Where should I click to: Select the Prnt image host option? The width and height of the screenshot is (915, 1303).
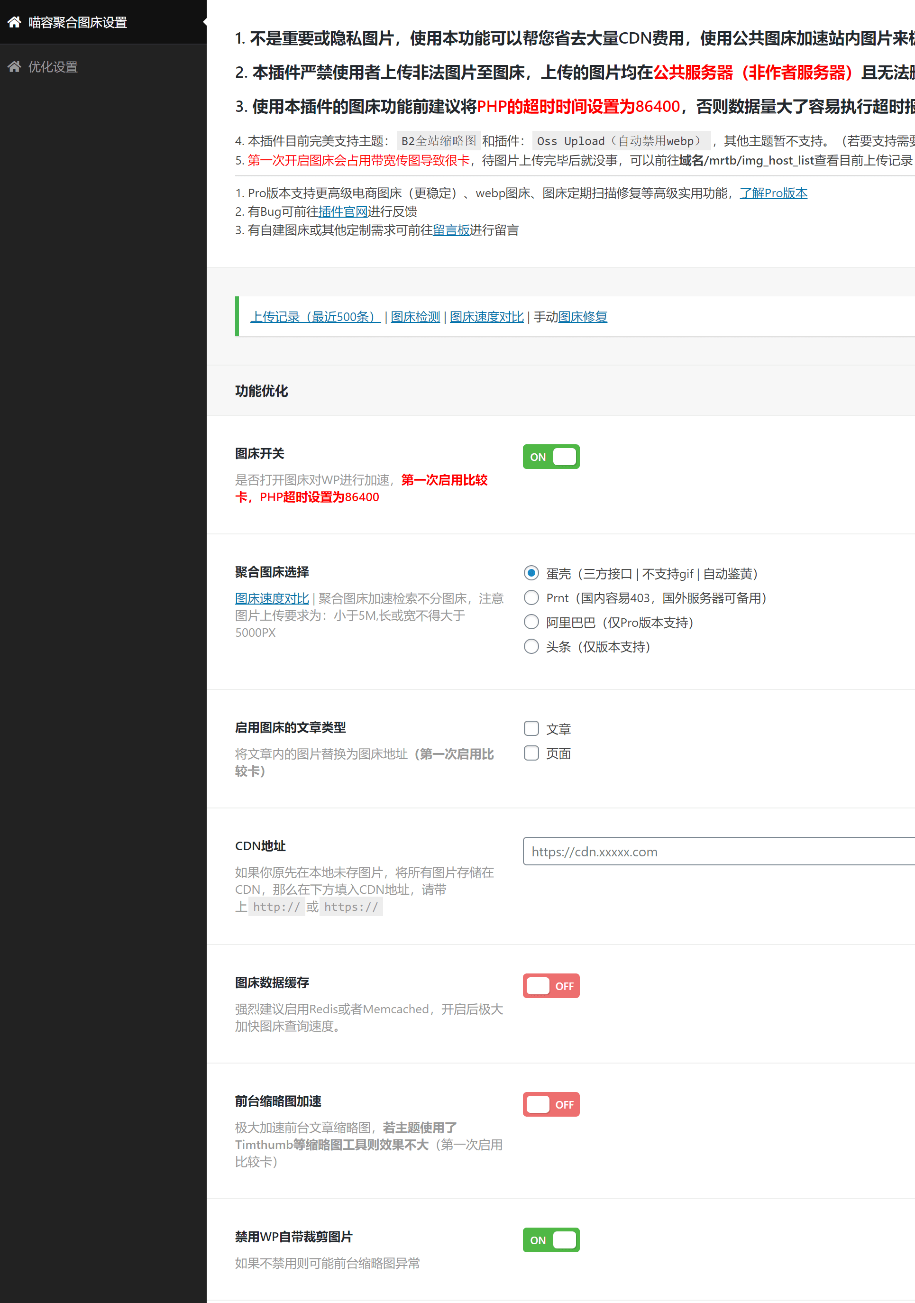point(531,597)
